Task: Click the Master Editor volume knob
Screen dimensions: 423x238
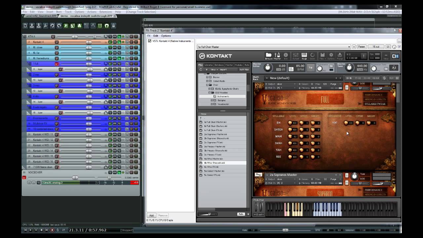Action: coord(267,68)
